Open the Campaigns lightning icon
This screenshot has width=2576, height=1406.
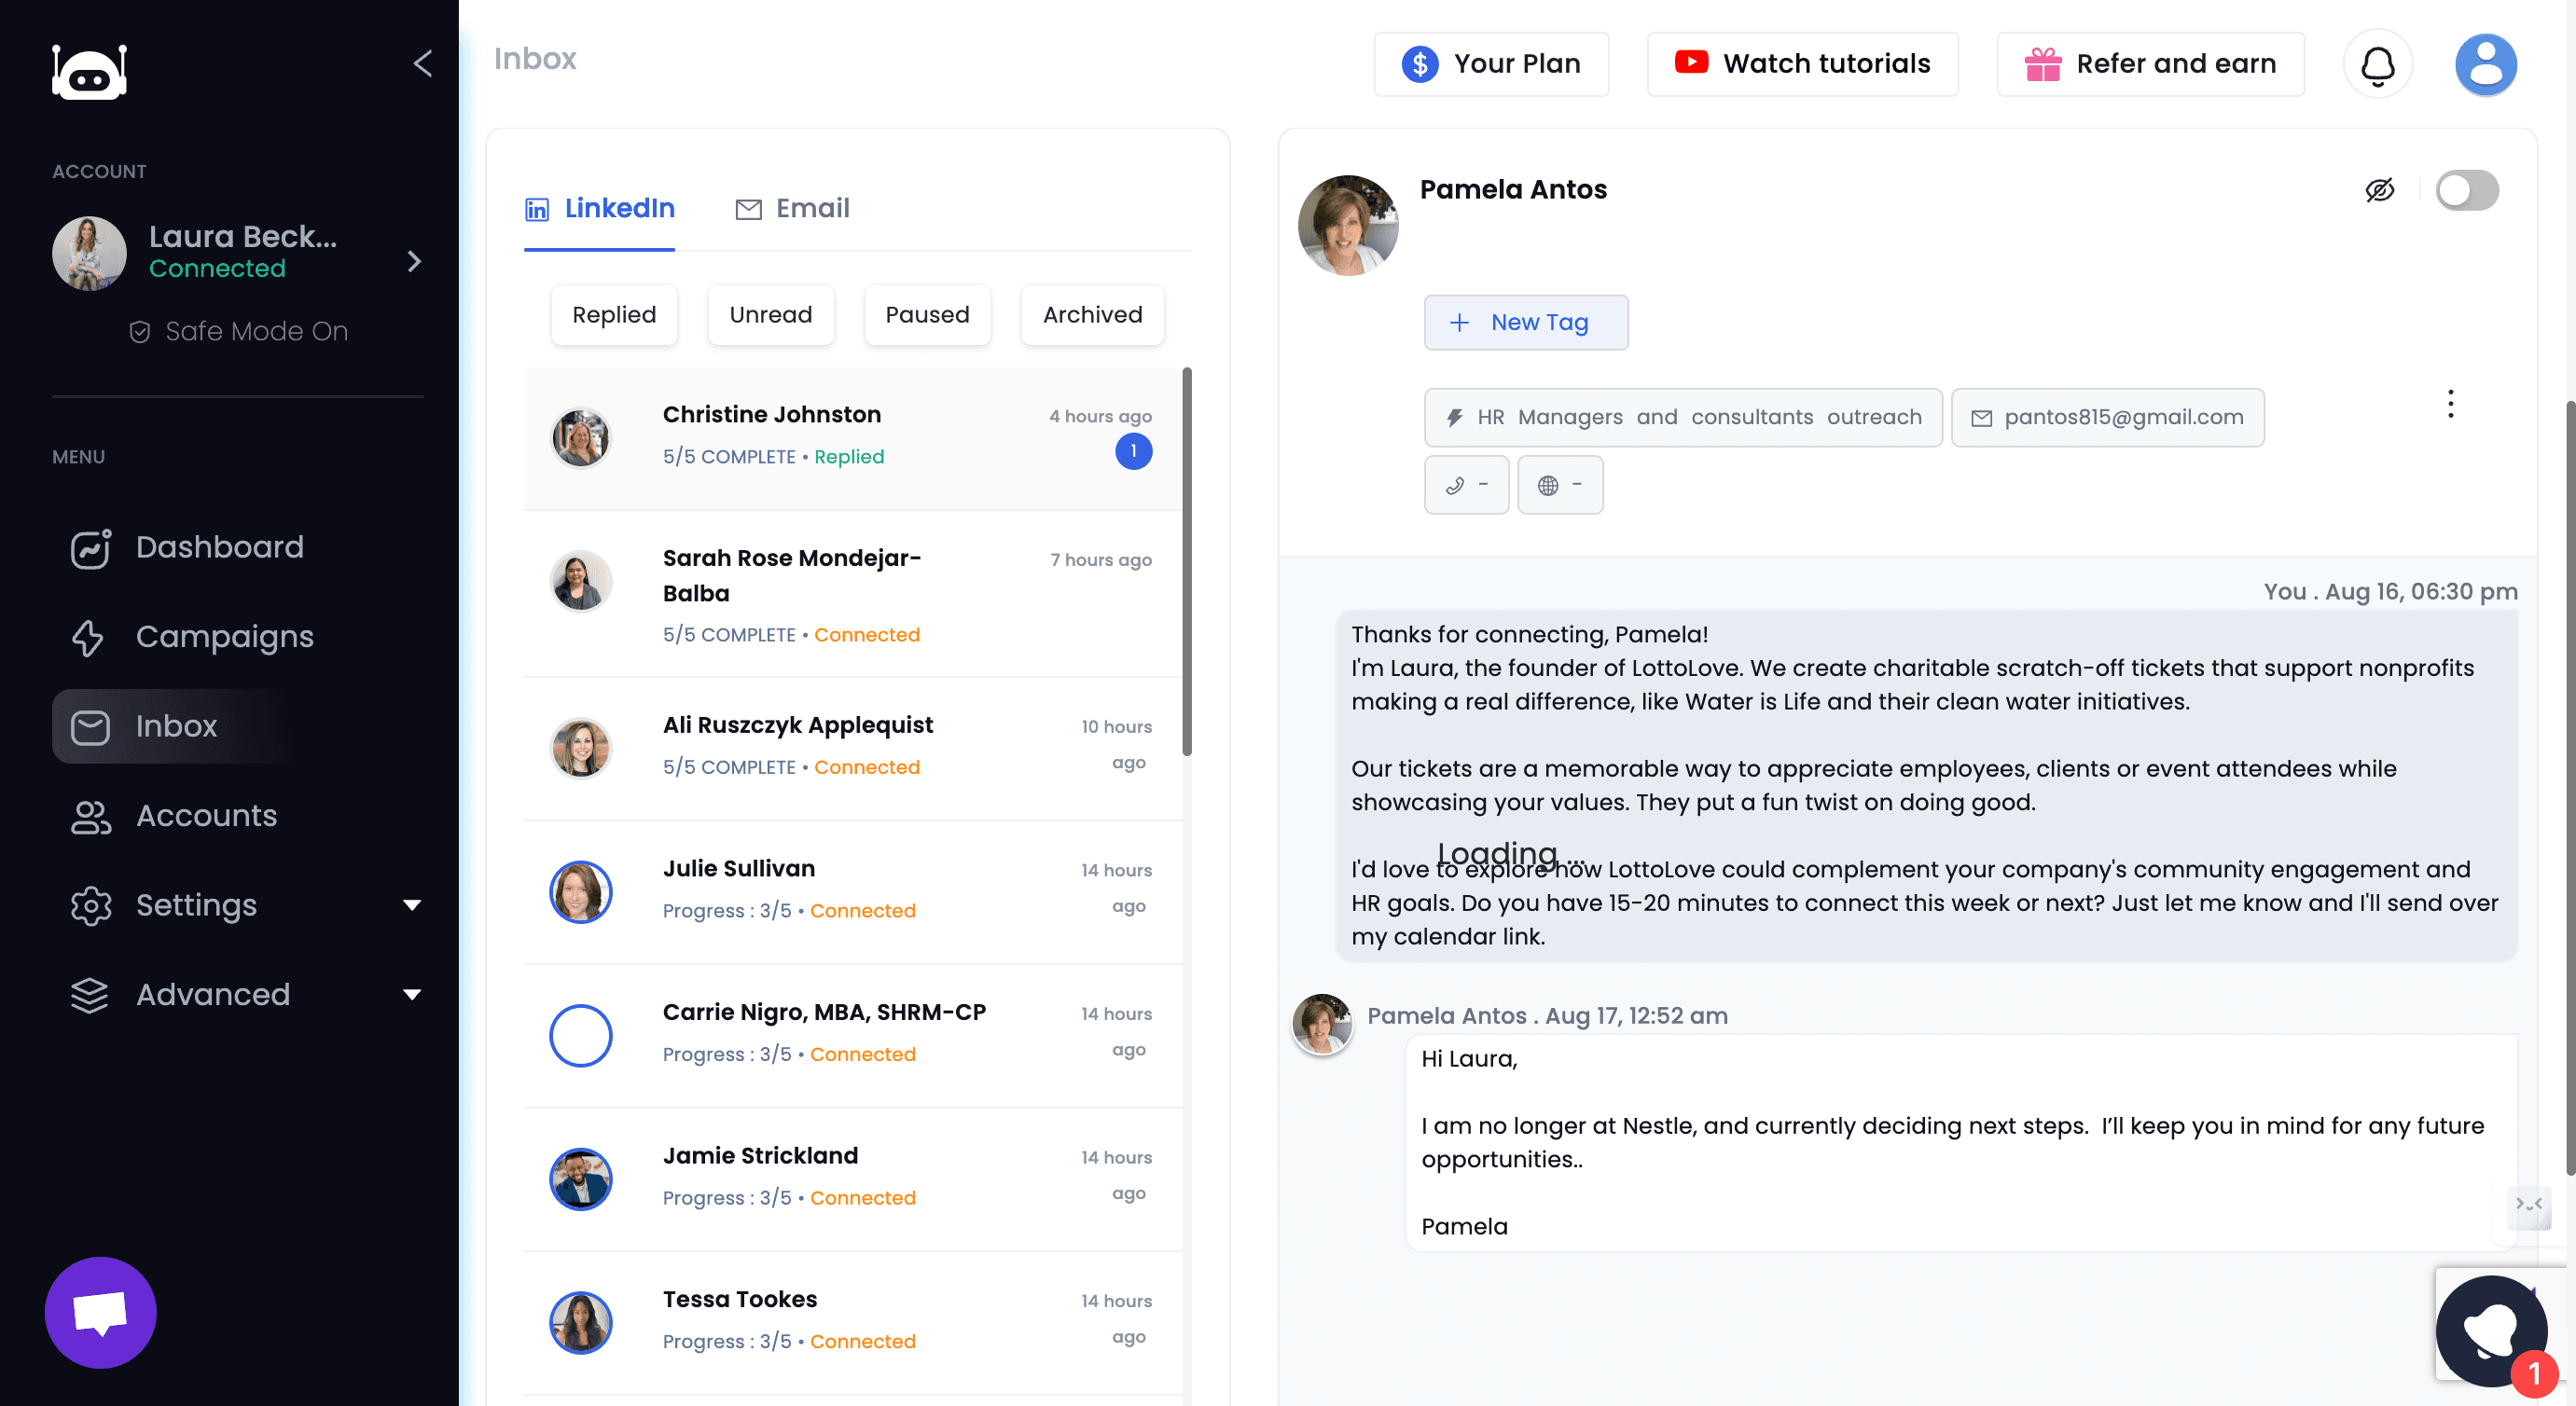click(x=88, y=638)
